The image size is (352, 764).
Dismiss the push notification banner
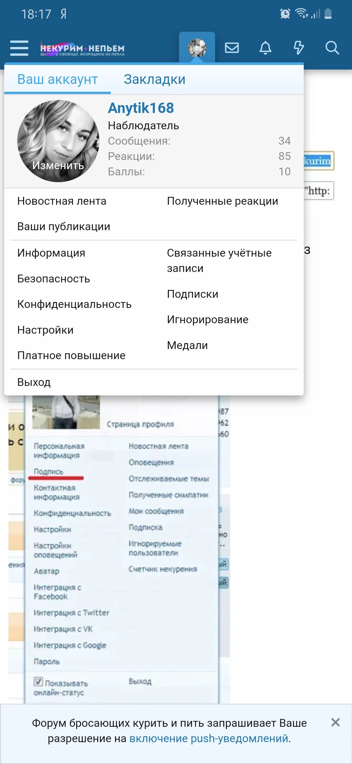tap(335, 722)
